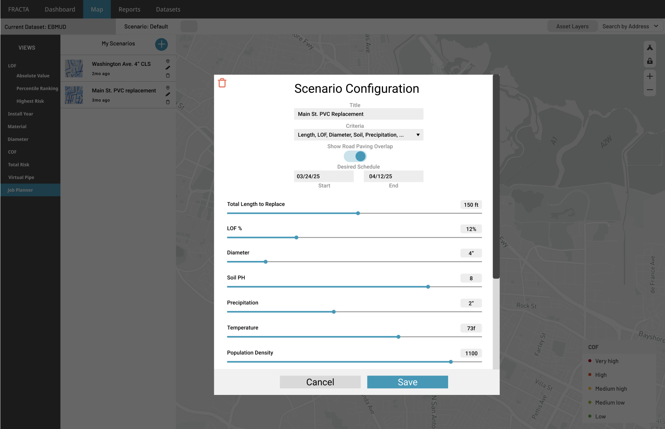Image resolution: width=665 pixels, height=429 pixels.
Task: Switch to the Map tab
Action: pos(97,9)
